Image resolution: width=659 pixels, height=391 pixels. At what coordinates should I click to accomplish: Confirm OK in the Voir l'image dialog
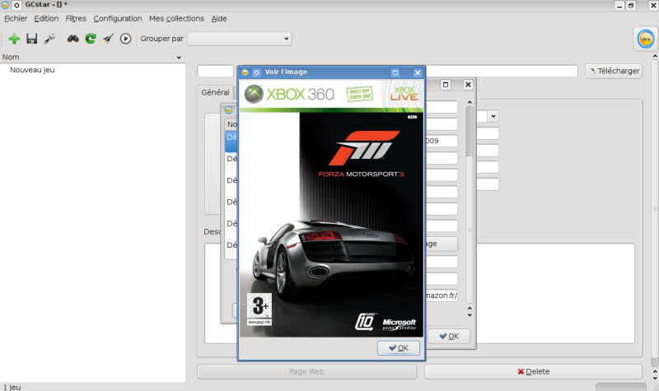pos(399,347)
